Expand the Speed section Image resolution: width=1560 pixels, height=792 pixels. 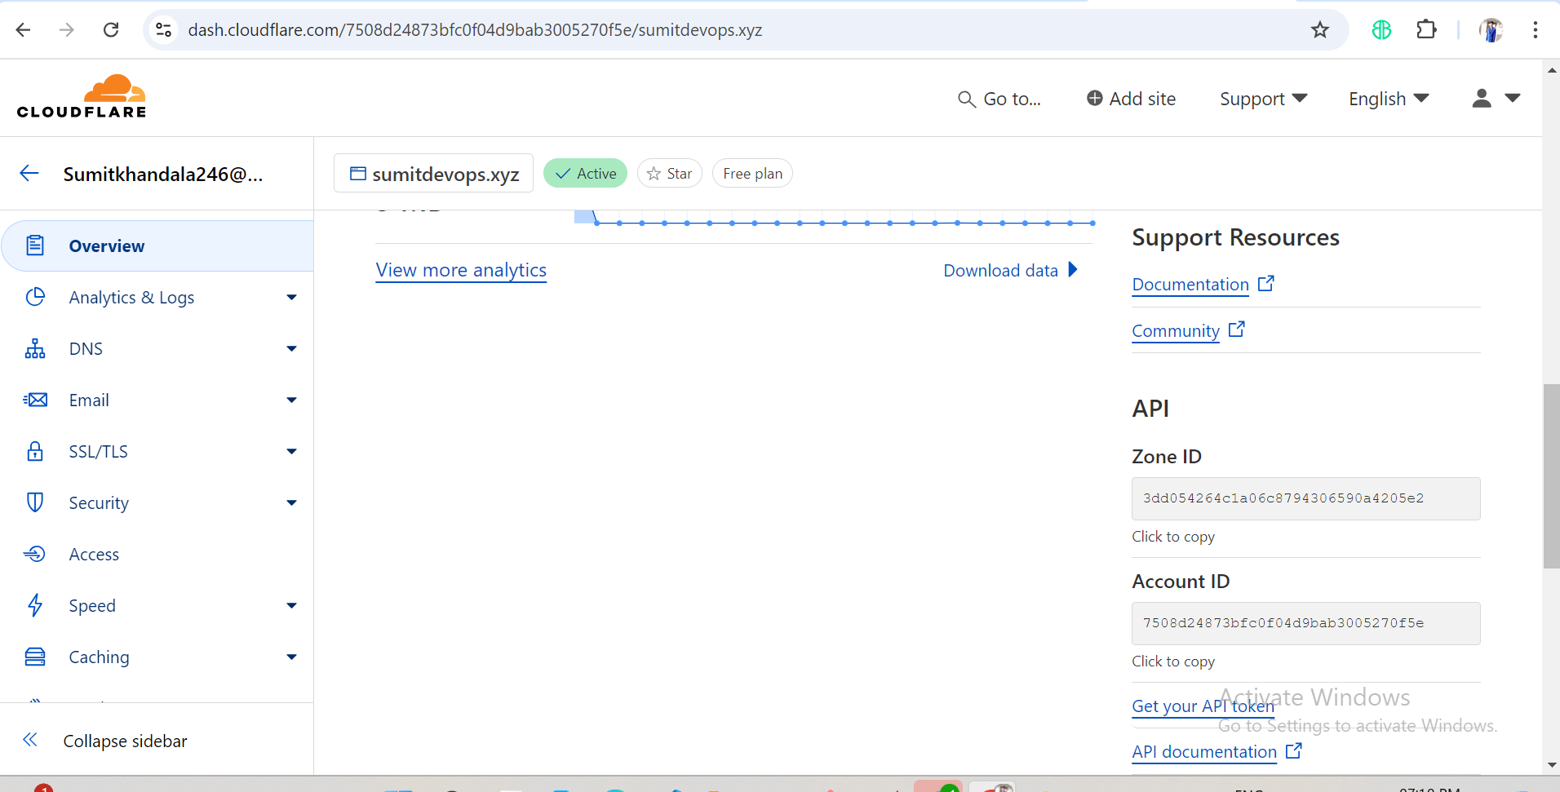pos(291,606)
